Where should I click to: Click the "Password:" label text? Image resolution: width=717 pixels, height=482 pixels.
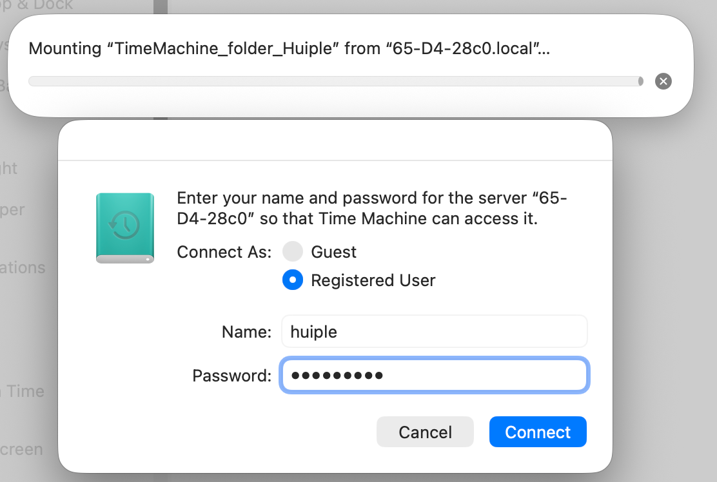coord(231,376)
